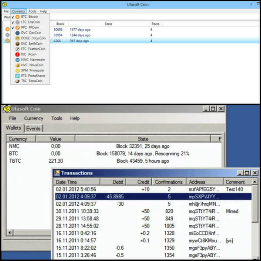Click the EarthCoin icon in currency menu
The width and height of the screenshot is (261, 261).
(x=17, y=43)
